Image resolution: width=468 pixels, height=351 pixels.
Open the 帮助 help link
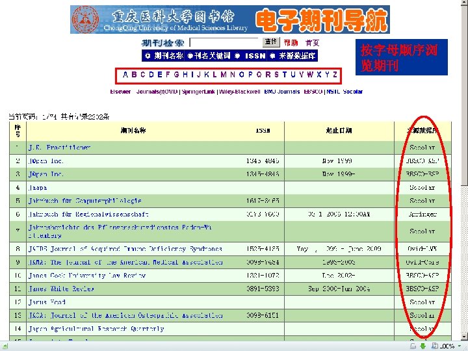pos(291,43)
